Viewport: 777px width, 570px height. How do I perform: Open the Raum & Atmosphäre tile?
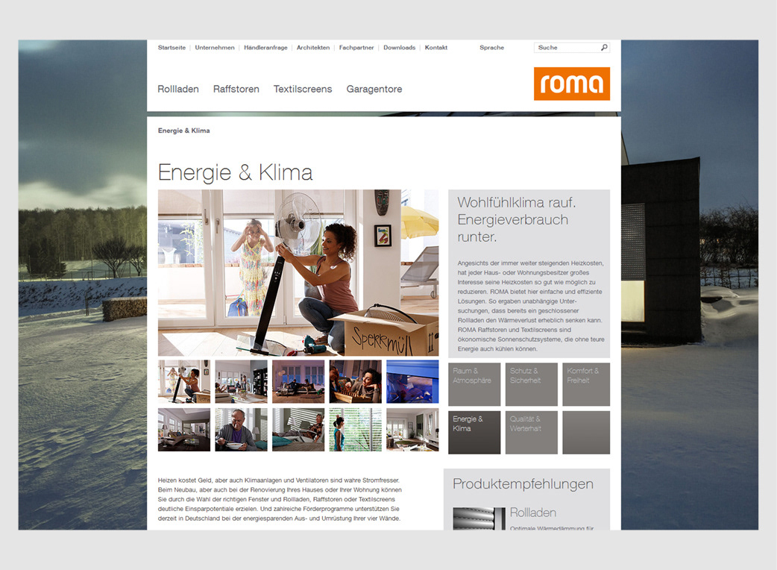[x=474, y=384]
